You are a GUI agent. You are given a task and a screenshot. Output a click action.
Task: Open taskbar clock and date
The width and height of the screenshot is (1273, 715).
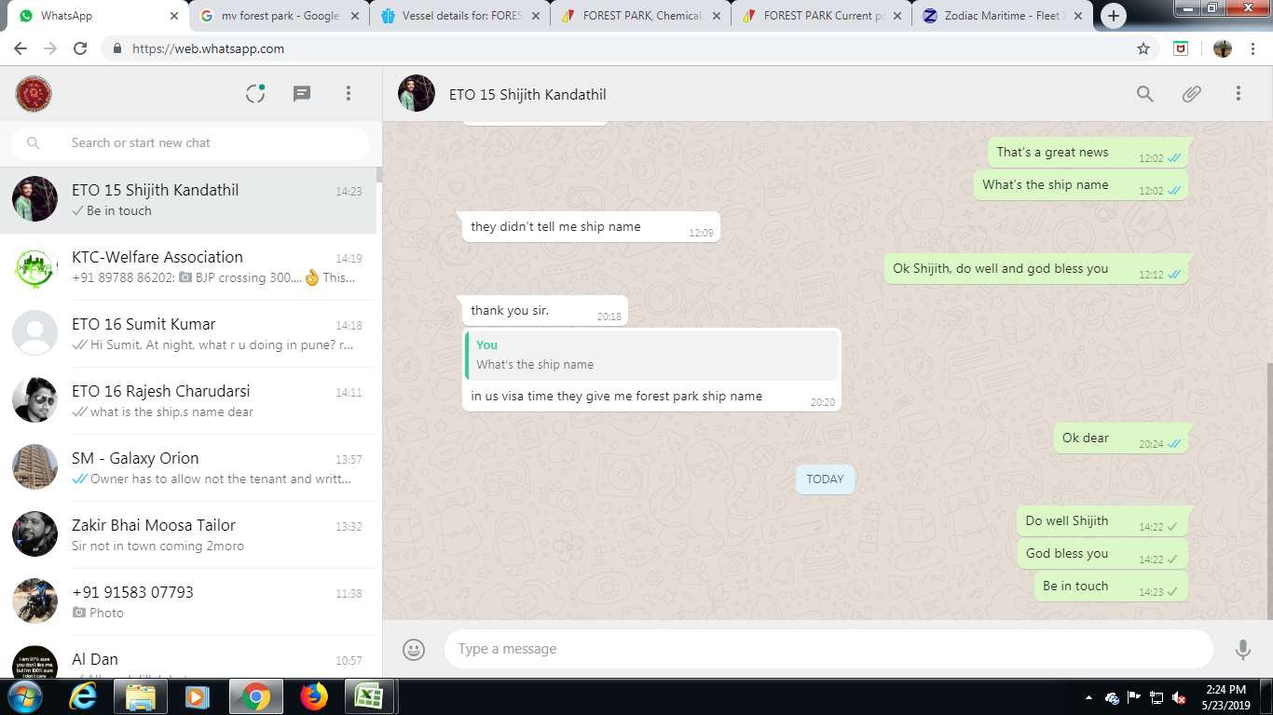tap(1225, 697)
